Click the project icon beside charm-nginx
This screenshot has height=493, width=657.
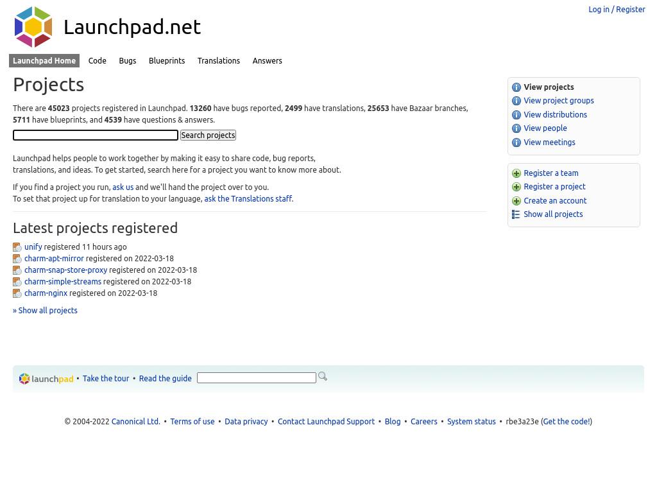[17, 293]
